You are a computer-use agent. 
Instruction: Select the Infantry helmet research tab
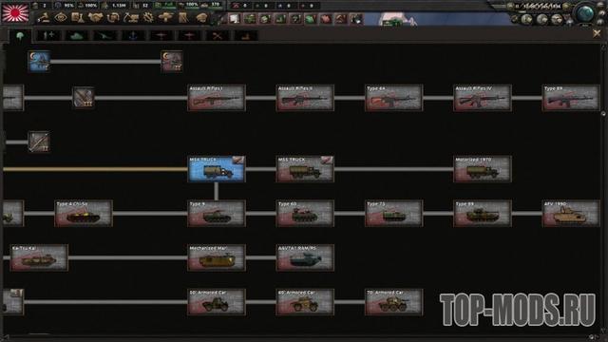(x=20, y=36)
